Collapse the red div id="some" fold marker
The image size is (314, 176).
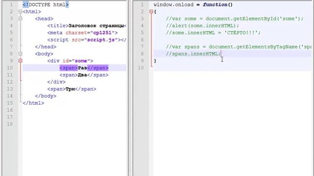point(20,61)
